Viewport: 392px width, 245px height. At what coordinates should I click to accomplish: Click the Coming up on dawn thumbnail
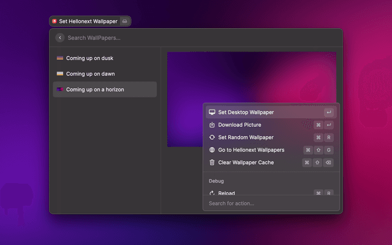(60, 74)
